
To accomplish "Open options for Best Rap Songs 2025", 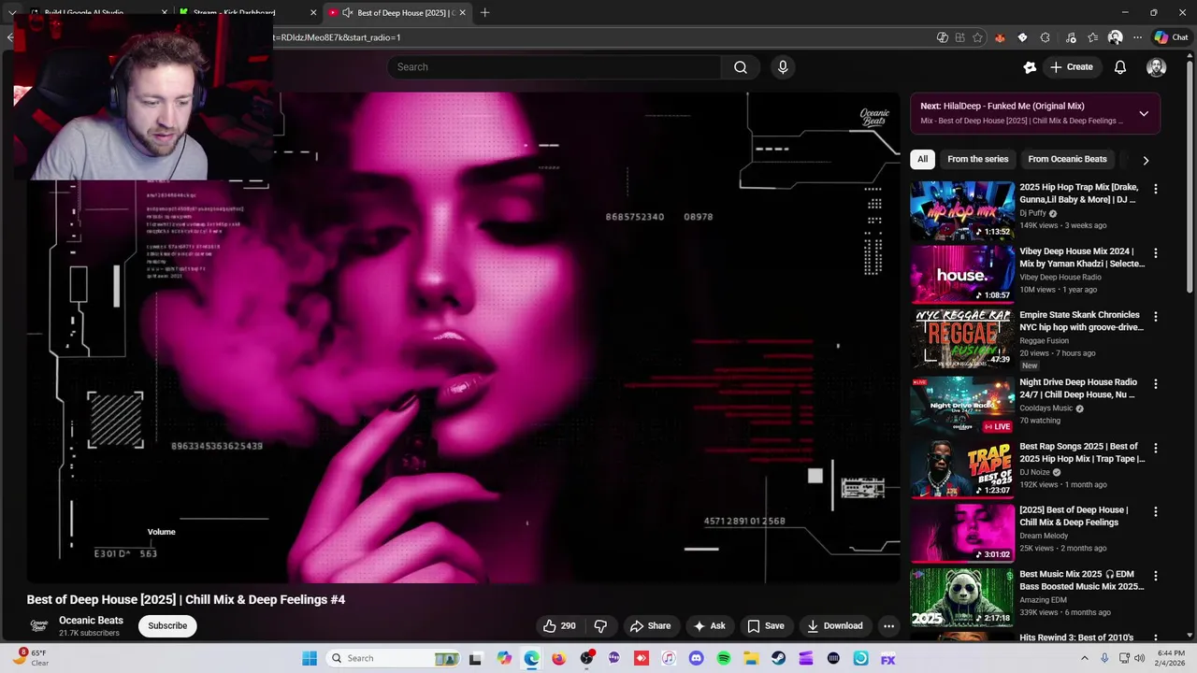I will tap(1155, 448).
